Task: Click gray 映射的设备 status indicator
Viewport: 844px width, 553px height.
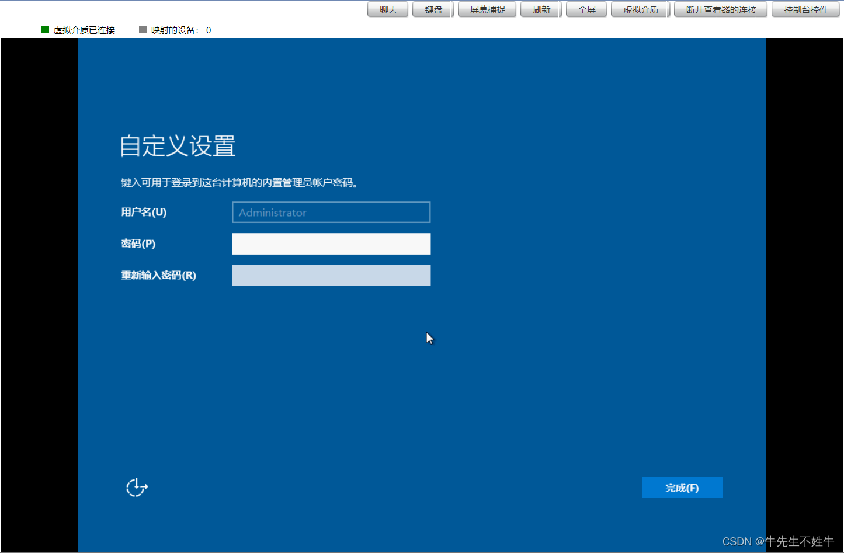Action: pyautogui.click(x=143, y=30)
